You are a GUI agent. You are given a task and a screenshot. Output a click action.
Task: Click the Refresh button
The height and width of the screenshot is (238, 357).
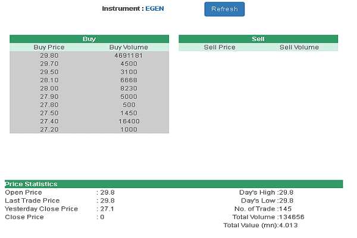224,9
